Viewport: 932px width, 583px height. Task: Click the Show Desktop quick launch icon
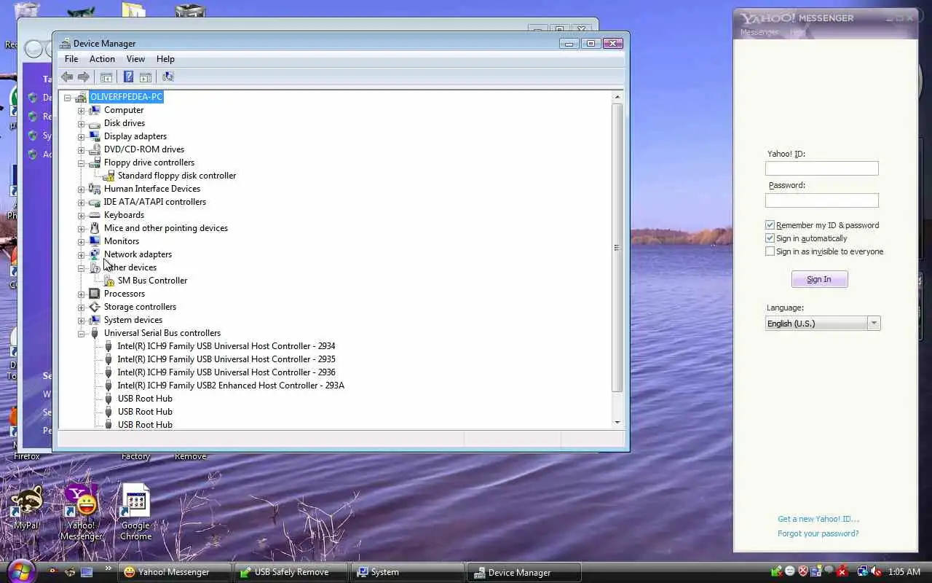click(87, 572)
